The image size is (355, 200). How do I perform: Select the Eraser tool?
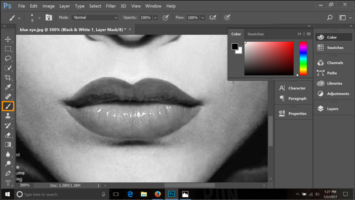click(8, 135)
